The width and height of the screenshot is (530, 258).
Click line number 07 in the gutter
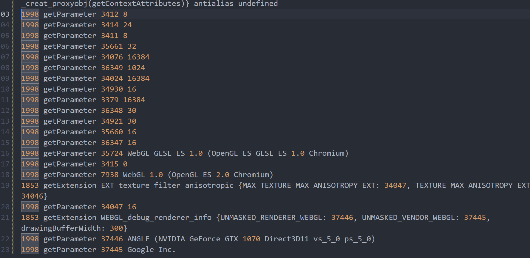5,57
